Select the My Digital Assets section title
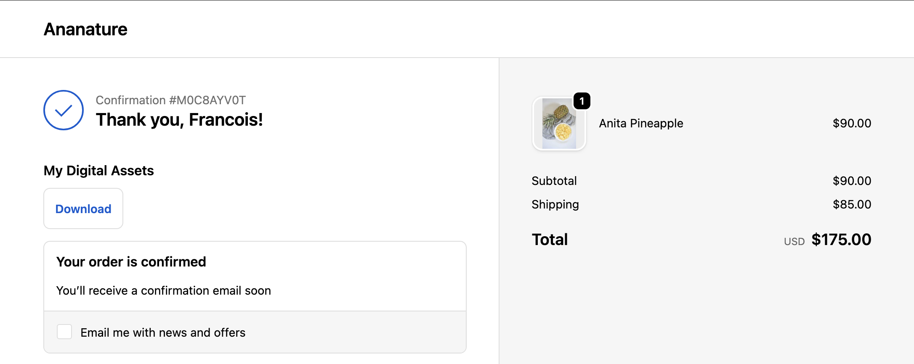914x364 pixels. tap(98, 171)
